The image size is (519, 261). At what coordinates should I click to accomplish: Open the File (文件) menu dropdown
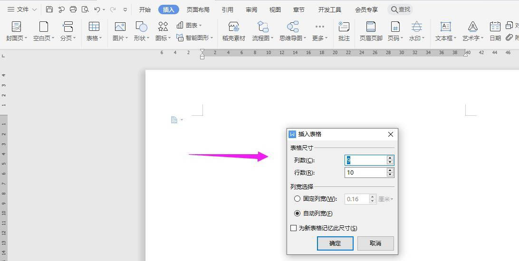pyautogui.click(x=22, y=9)
